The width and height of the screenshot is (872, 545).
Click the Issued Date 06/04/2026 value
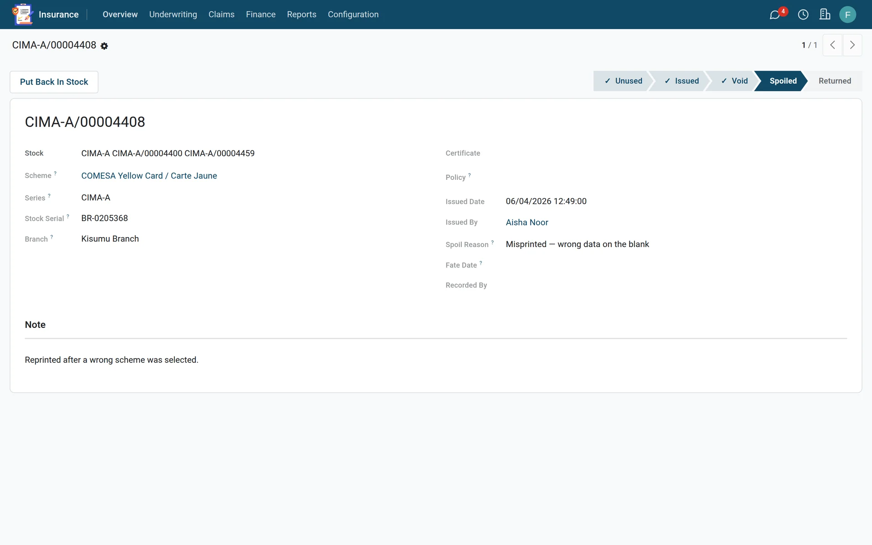[x=546, y=201]
